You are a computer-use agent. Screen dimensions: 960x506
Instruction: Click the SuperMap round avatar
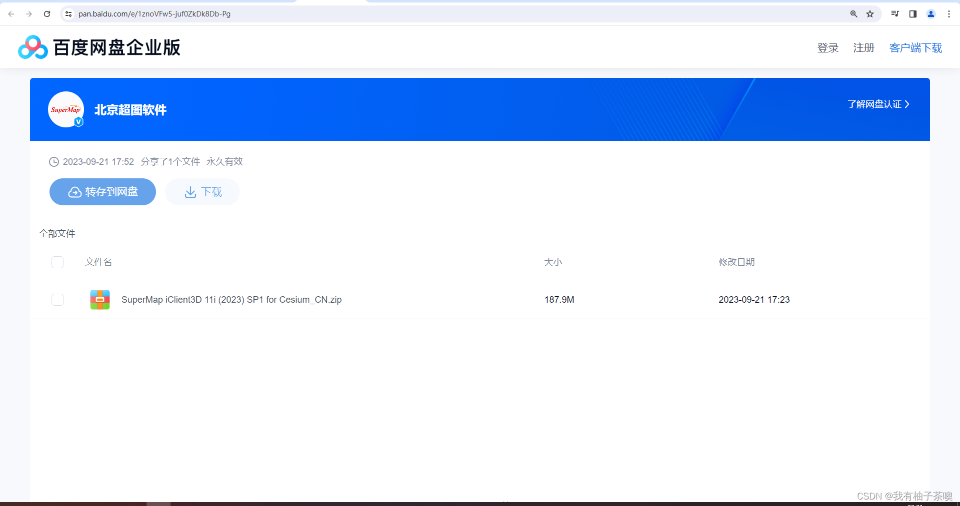[65, 109]
